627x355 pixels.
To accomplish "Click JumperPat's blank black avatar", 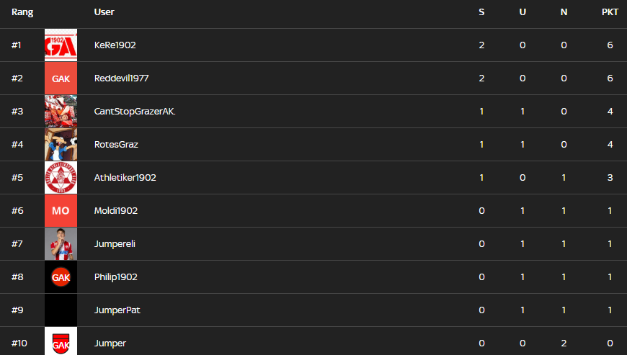I will pyautogui.click(x=61, y=310).
